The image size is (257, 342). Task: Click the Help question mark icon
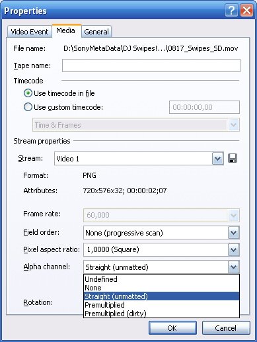[x=231, y=11]
